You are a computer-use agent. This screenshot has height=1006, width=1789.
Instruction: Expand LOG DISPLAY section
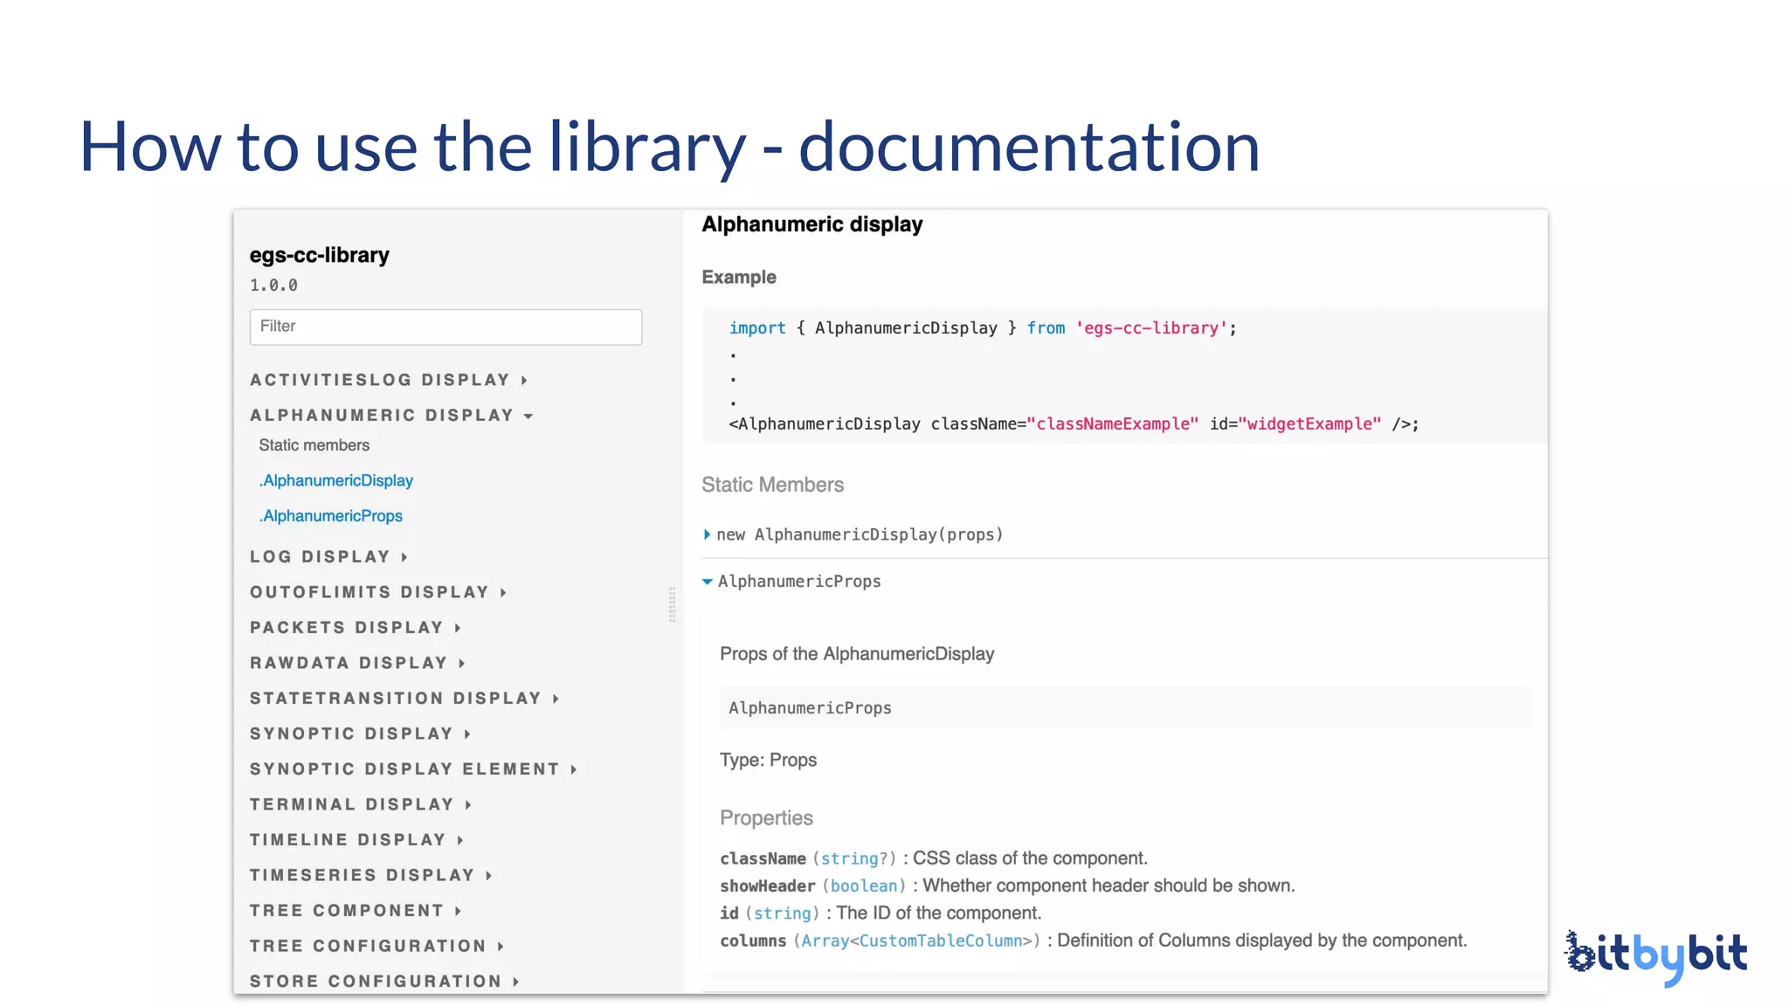tap(328, 557)
